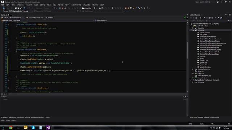The height and width of the screenshot is (130, 232).
Task: Select the System.Core reference
Action: click(204, 60)
